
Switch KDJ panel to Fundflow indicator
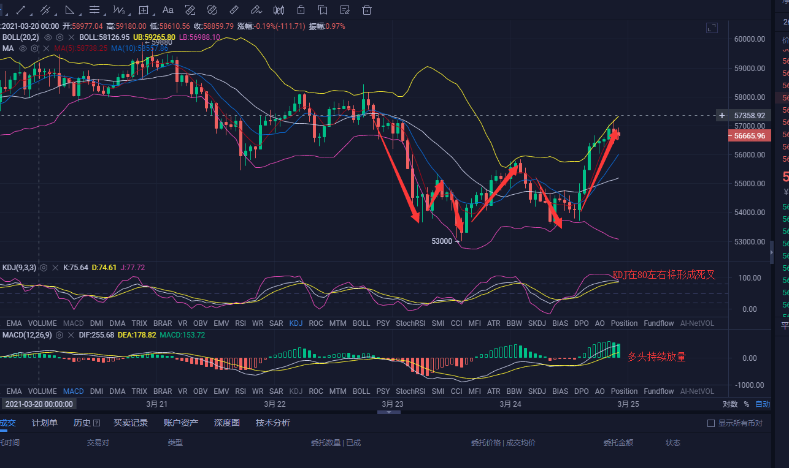pyautogui.click(x=658, y=323)
